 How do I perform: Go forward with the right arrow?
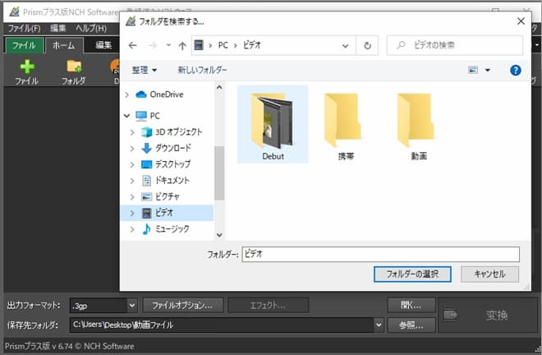click(153, 45)
